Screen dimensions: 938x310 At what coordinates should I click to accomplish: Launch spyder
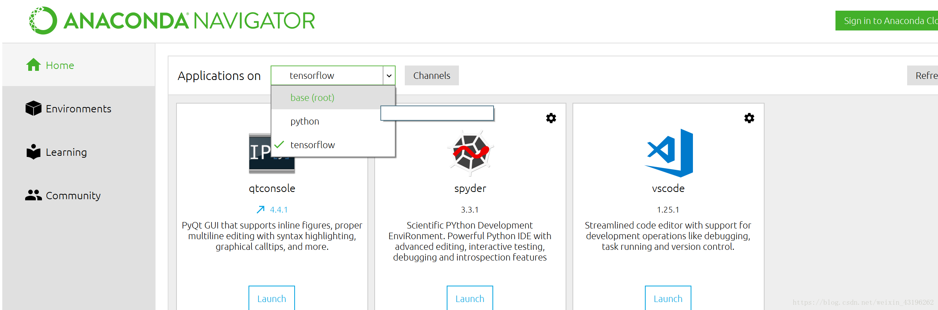pos(470,298)
